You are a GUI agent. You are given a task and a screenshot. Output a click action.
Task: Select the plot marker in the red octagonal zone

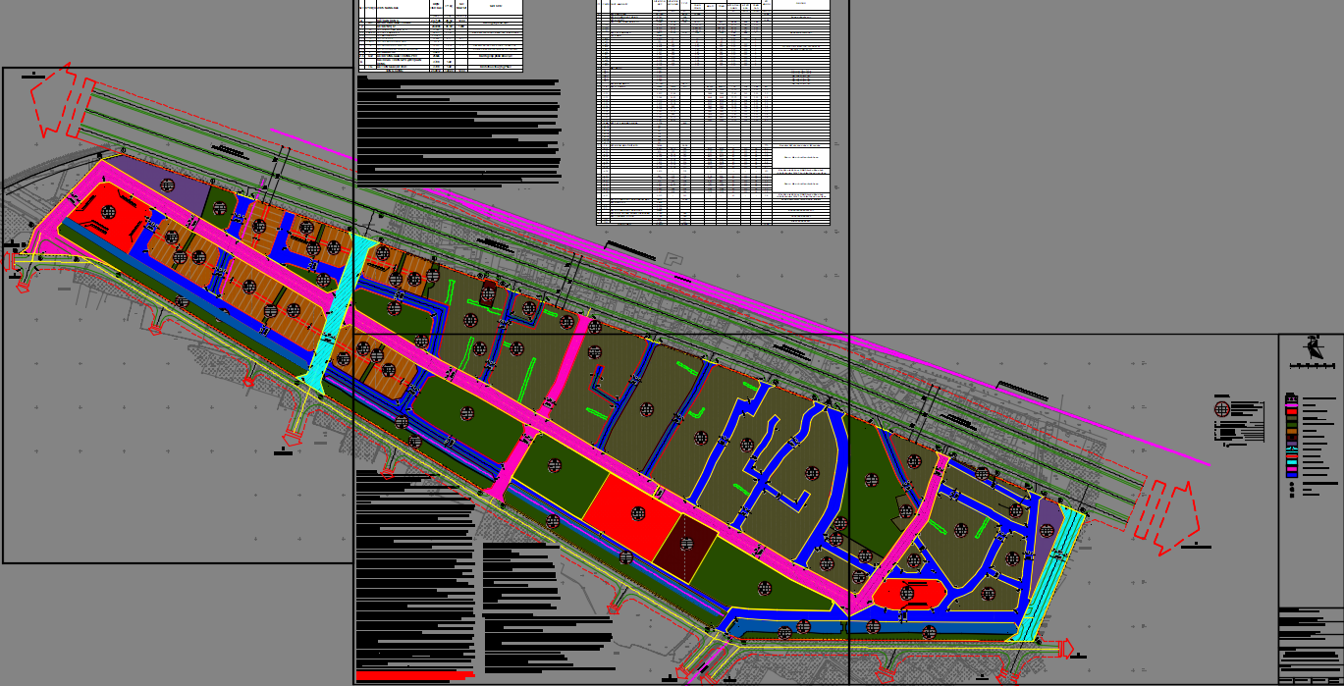click(908, 593)
